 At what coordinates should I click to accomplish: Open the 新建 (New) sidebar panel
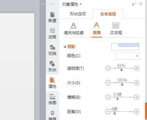(52, 17)
